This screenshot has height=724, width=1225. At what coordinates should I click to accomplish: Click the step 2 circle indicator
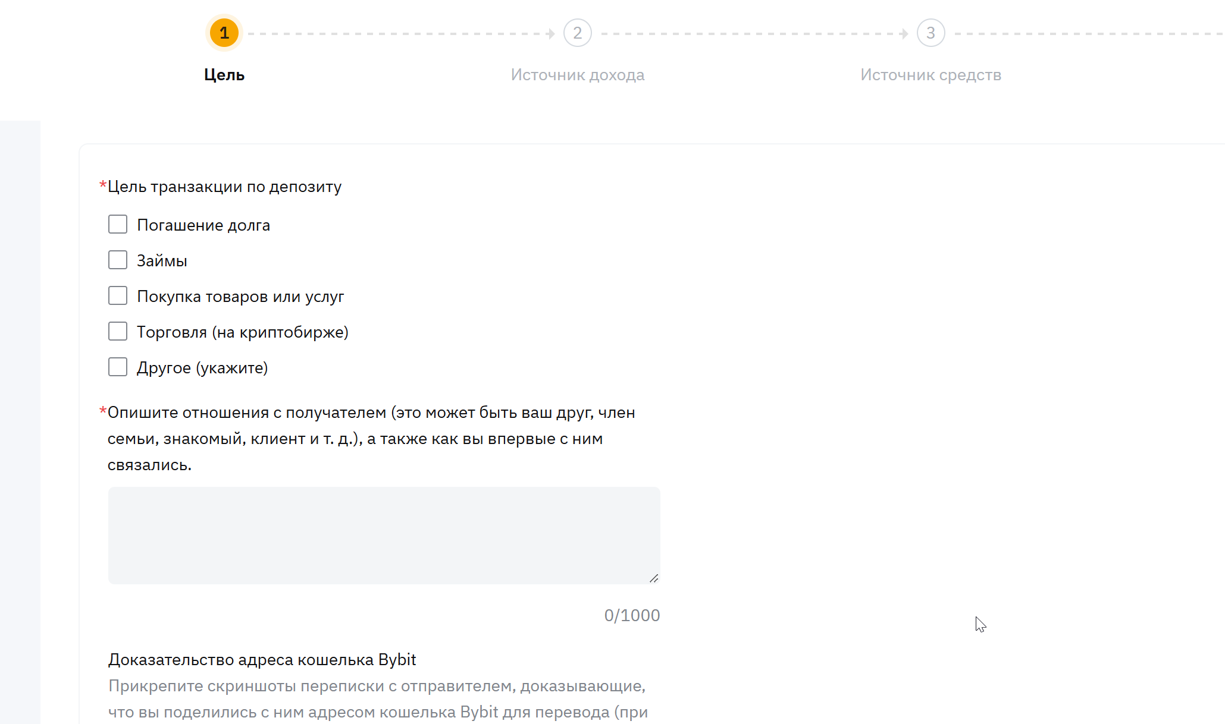tap(577, 33)
